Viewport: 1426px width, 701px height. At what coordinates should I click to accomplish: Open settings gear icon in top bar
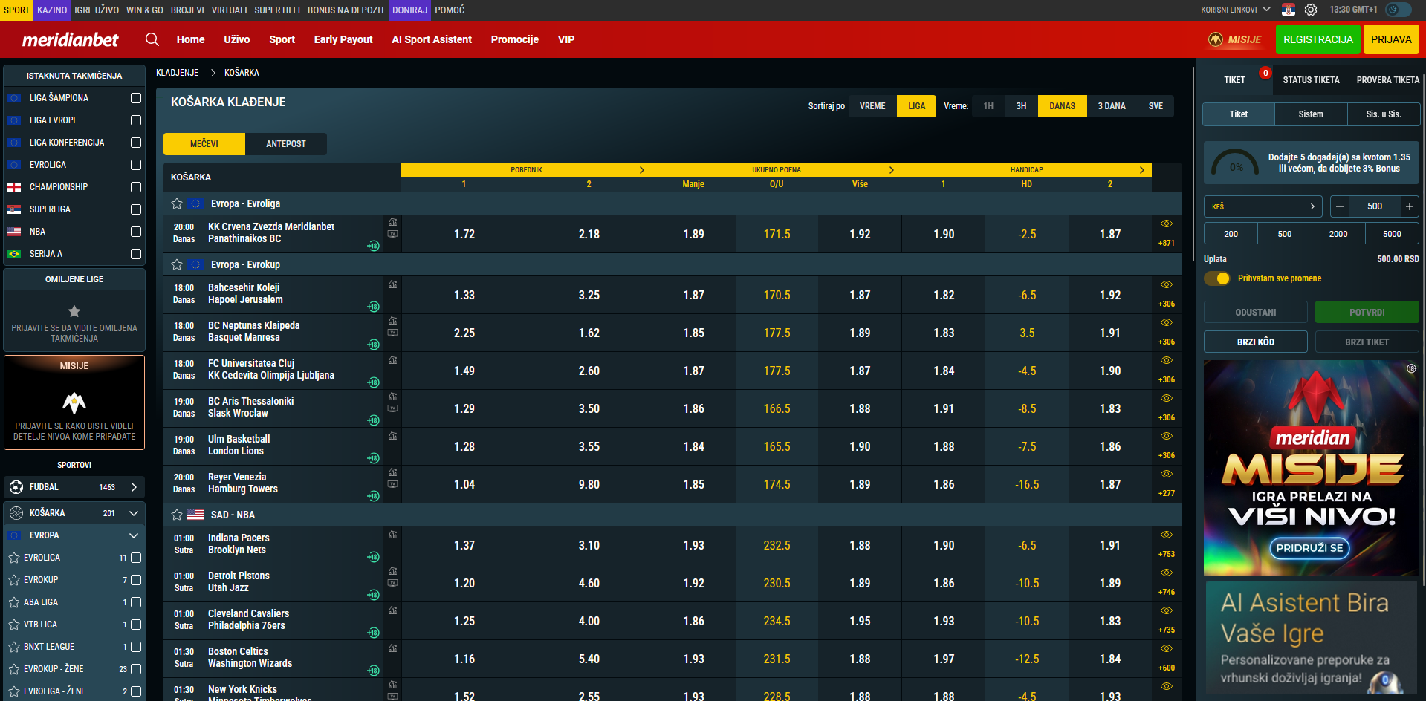click(1311, 10)
